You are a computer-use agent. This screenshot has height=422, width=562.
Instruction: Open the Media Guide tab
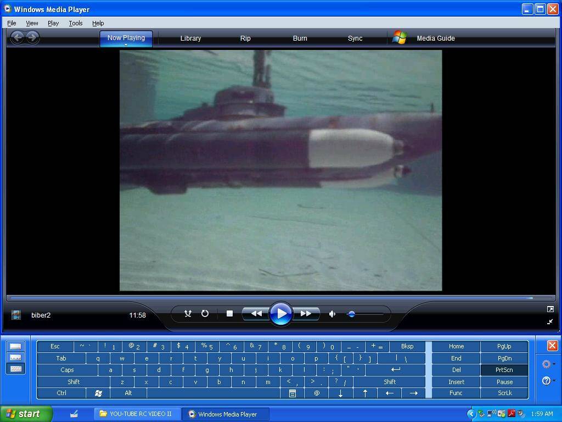pyautogui.click(x=435, y=38)
